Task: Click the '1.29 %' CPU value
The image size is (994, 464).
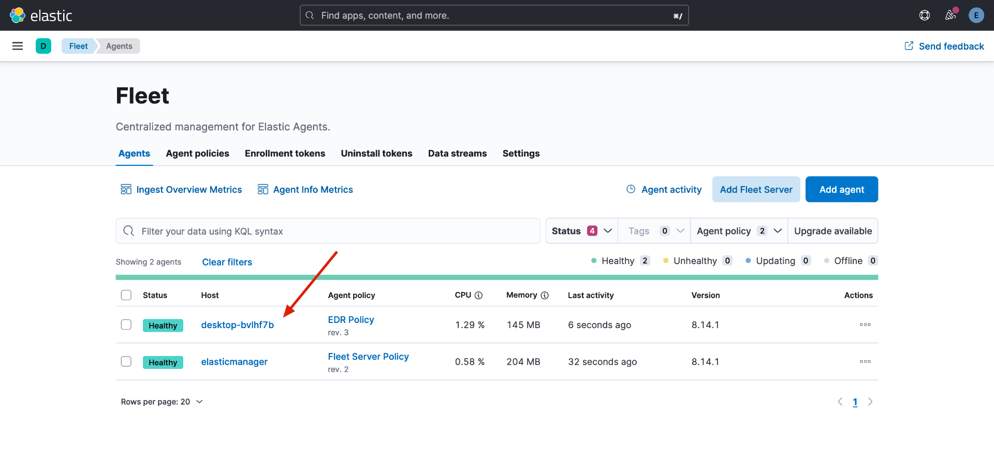Action: [470, 324]
